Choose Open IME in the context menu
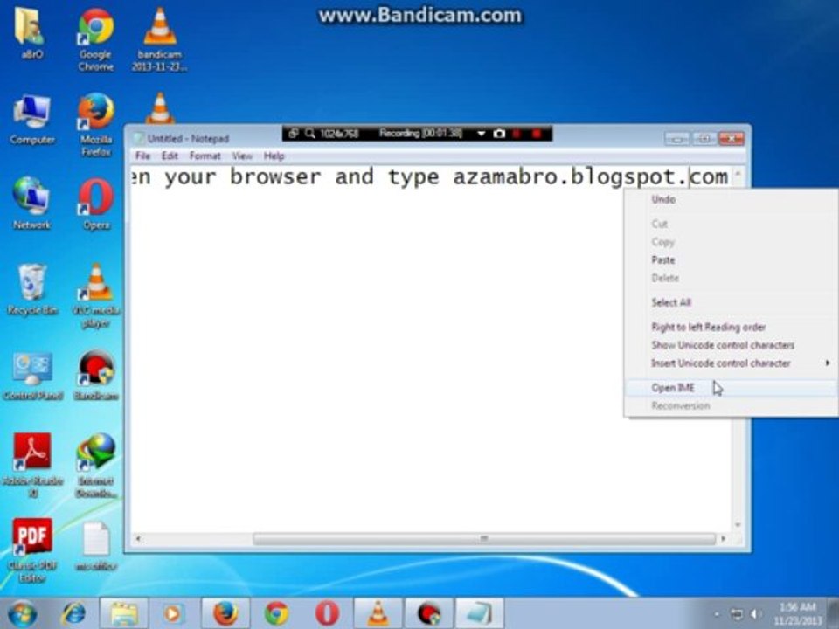Screen dimensions: 839x629 731,388
